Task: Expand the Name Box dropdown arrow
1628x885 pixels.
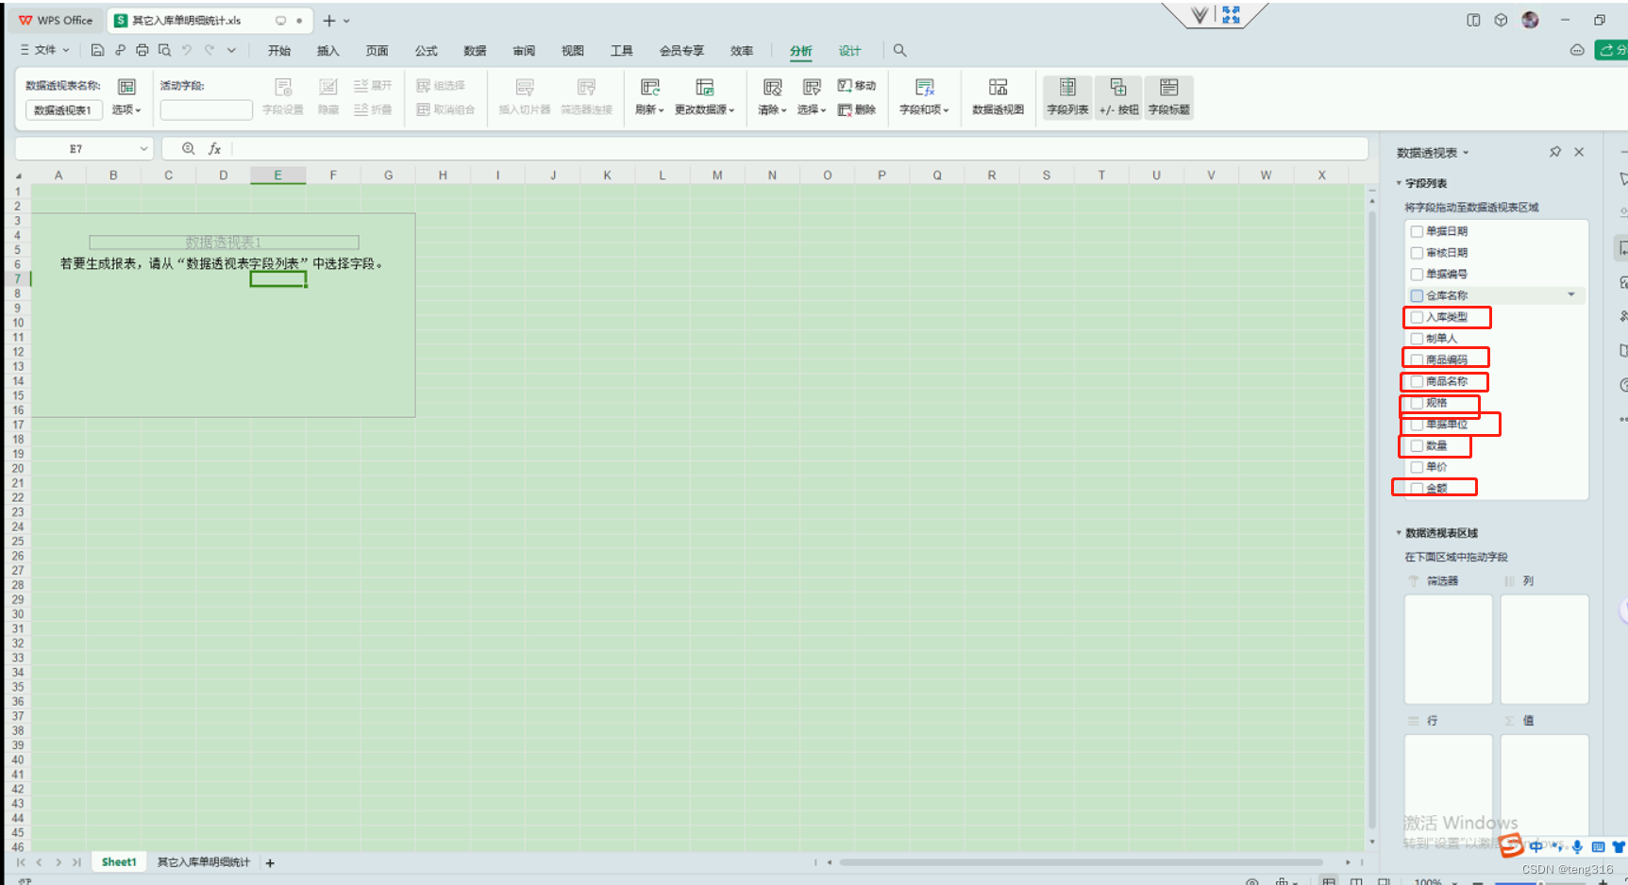Action: (x=143, y=148)
